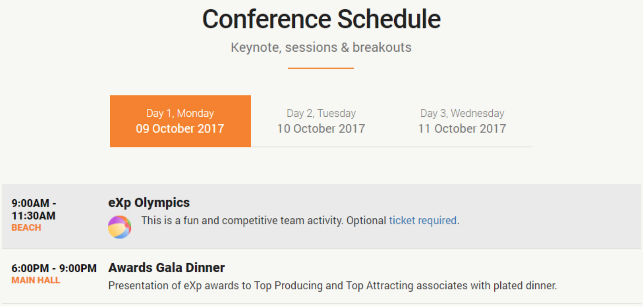Click the Awards Gala Dinner title
This screenshot has height=306, width=643.
[x=166, y=267]
